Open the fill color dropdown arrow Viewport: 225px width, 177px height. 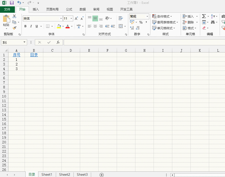click(x=63, y=26)
